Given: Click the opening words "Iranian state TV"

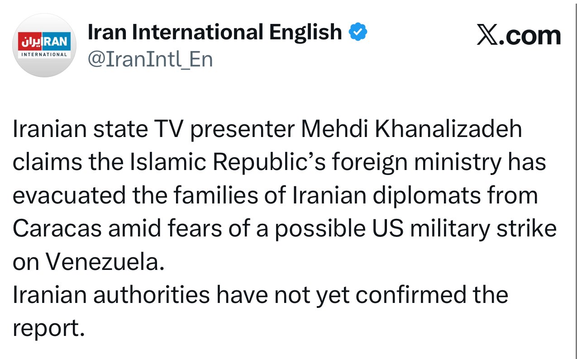Looking at the screenshot, I should click(98, 129).
